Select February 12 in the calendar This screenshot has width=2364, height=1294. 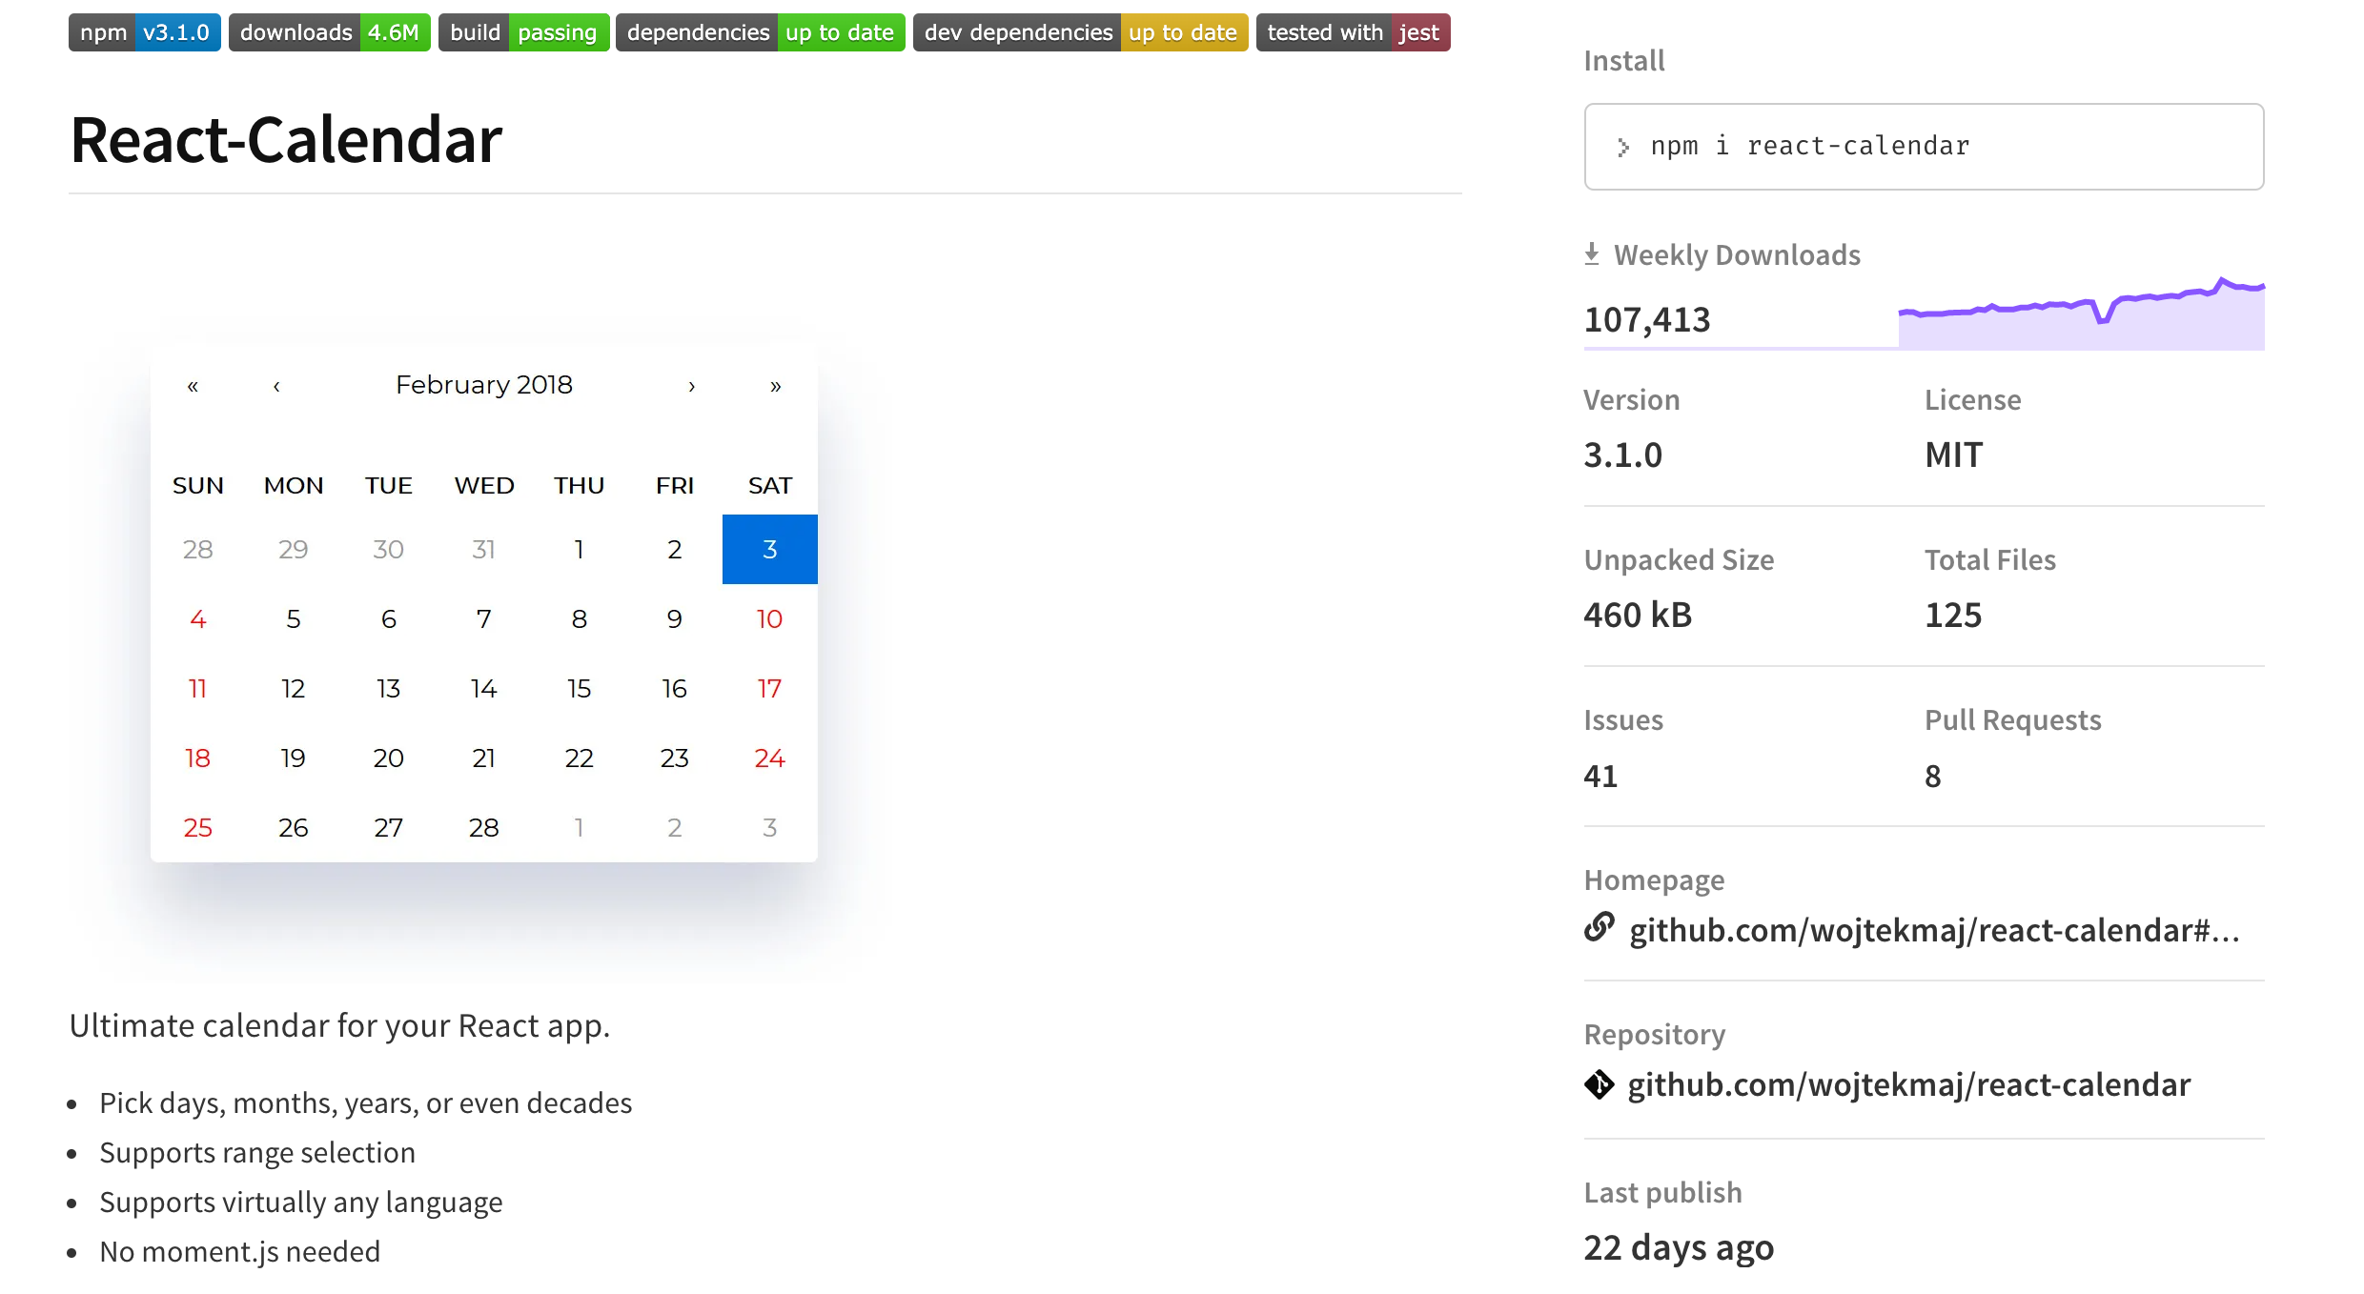294,688
